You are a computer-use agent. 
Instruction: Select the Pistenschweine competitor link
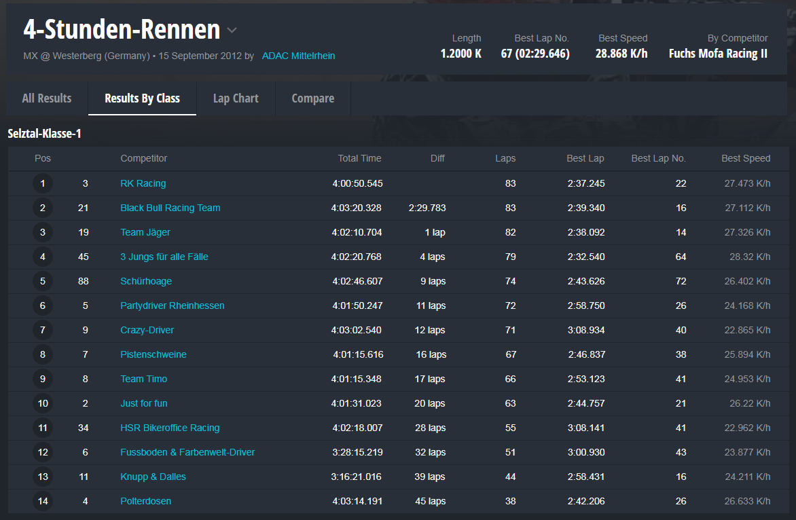(153, 354)
